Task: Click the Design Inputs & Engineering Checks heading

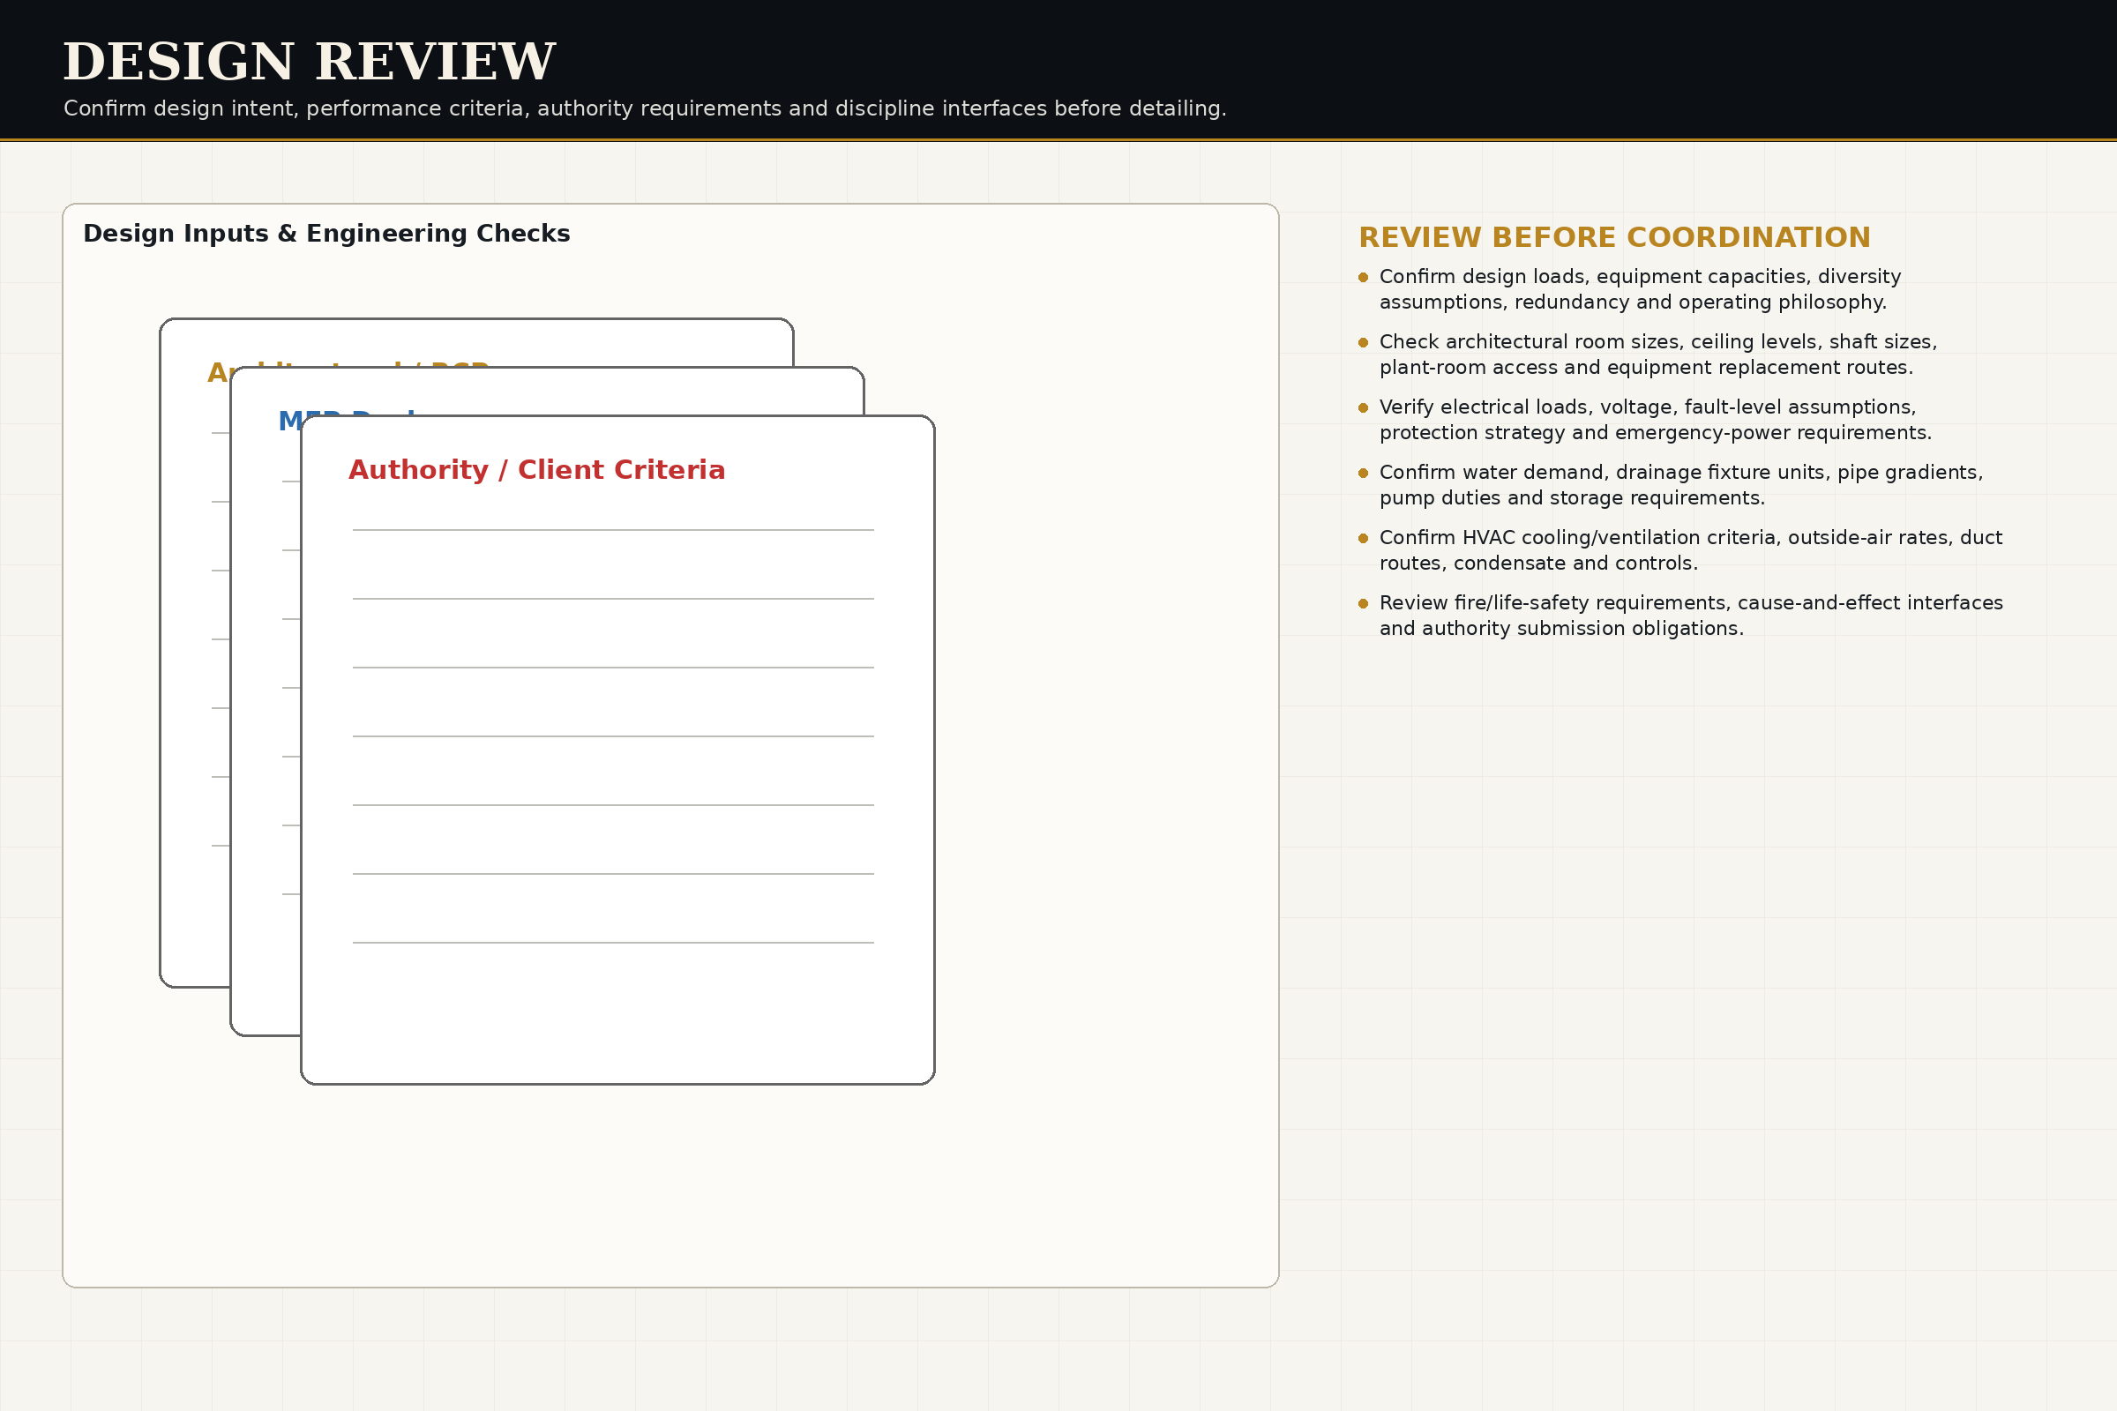Action: click(x=326, y=234)
